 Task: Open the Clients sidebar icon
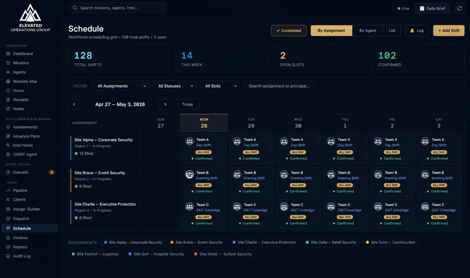pos(8,199)
